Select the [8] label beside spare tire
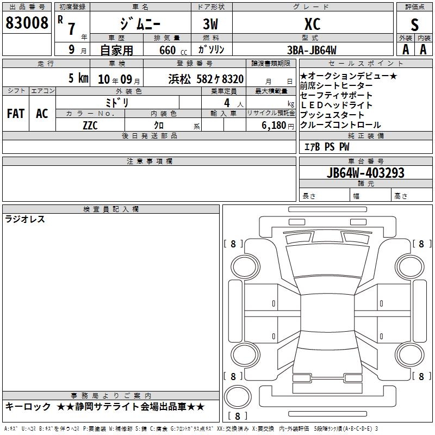The height and width of the screenshot is (435, 435). click(238, 416)
